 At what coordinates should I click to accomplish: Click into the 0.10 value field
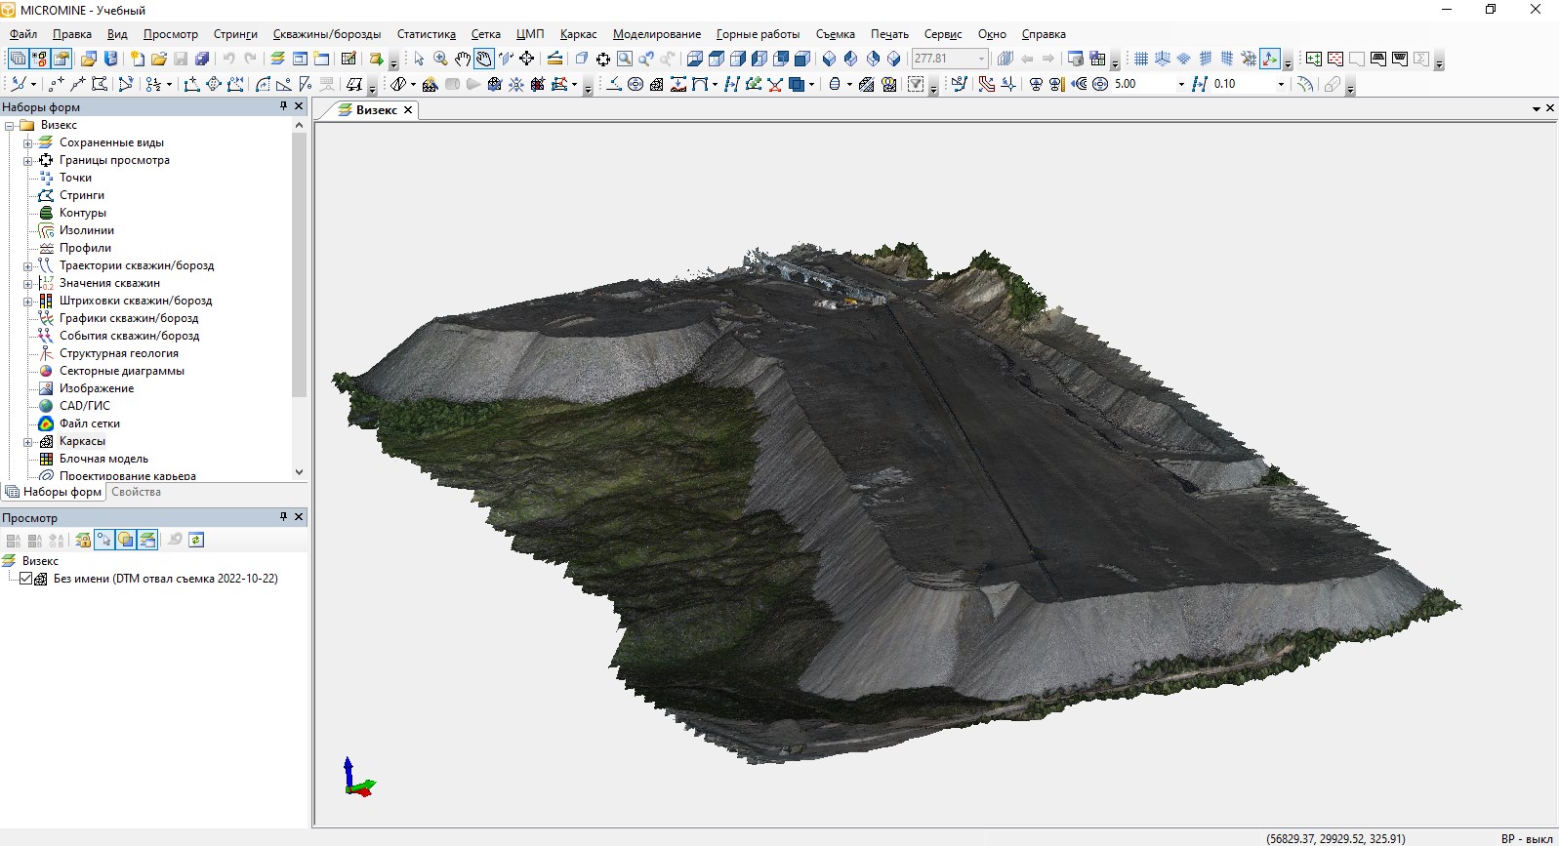coord(1242,84)
